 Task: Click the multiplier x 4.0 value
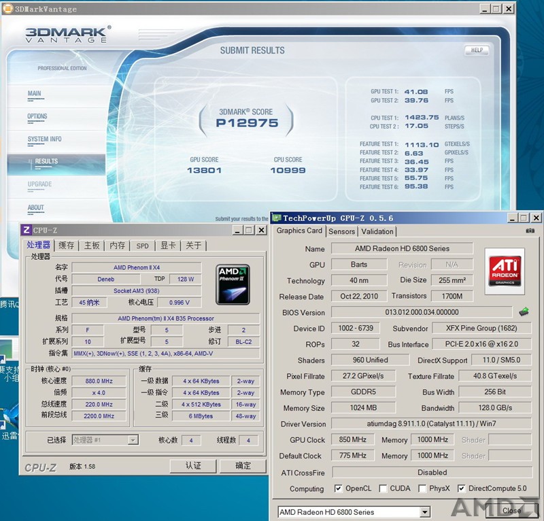(x=99, y=393)
